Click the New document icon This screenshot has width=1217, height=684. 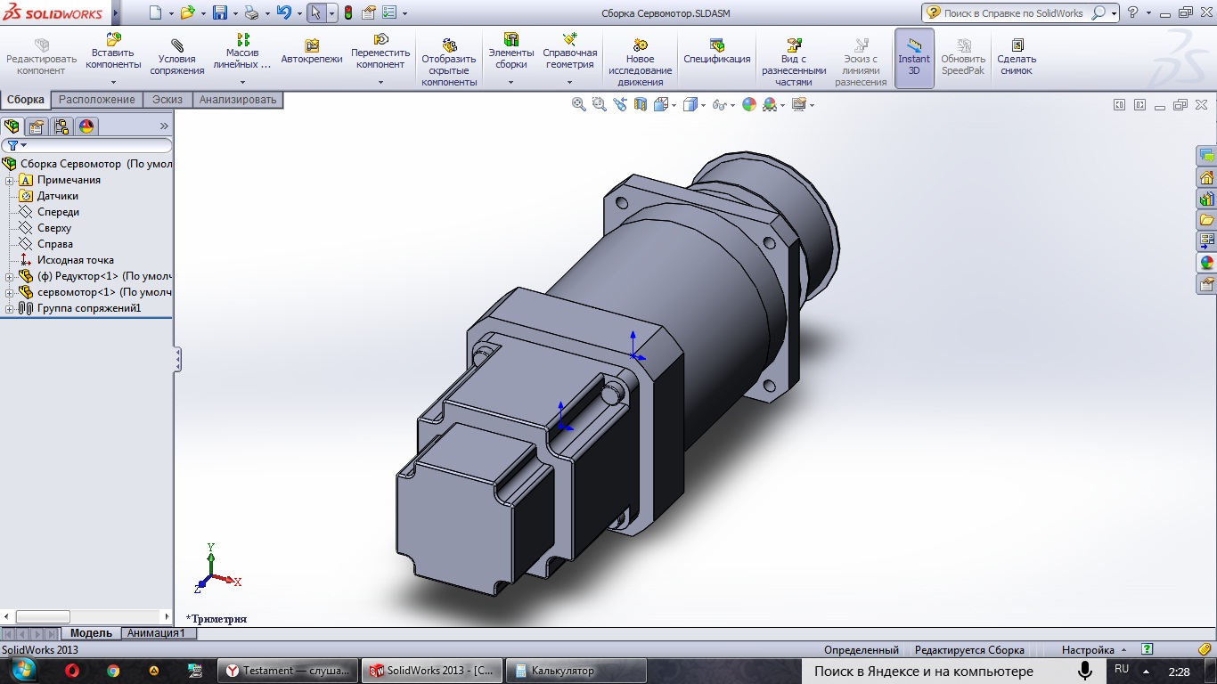pos(155,12)
